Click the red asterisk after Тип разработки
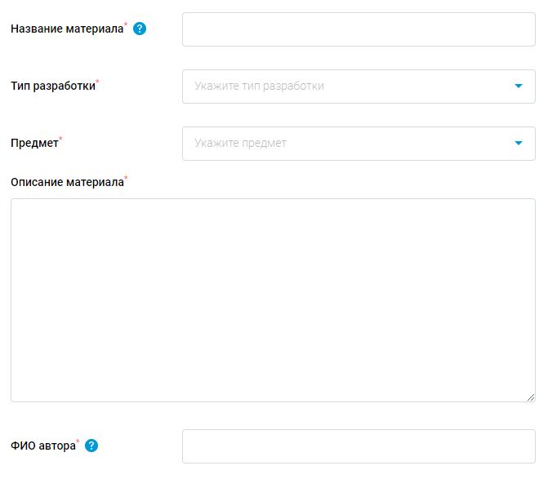Screen dimensions: 557x479 (x=97, y=82)
